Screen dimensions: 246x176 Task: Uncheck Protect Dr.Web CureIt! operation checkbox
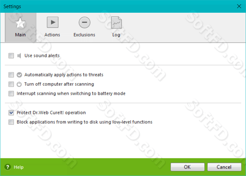click(11, 113)
